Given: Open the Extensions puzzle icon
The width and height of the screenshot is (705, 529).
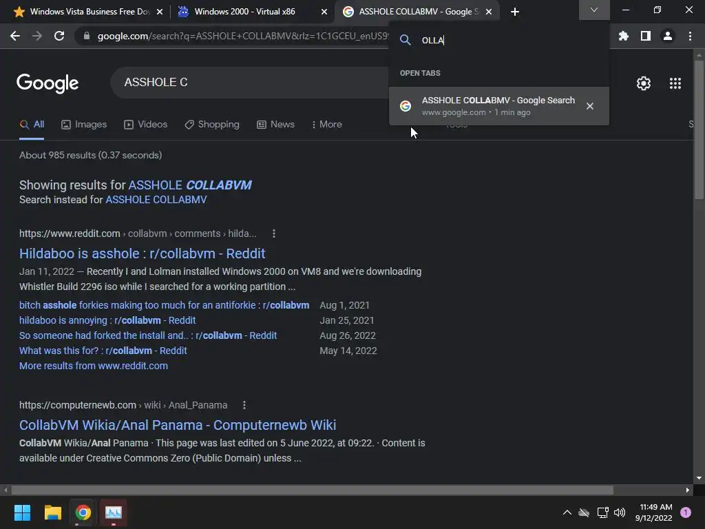Looking at the screenshot, I should coord(624,36).
